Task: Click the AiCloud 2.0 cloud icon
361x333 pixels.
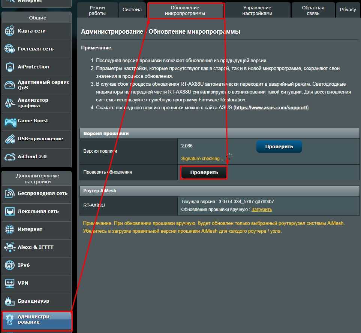Action: pyautogui.click(x=9, y=157)
